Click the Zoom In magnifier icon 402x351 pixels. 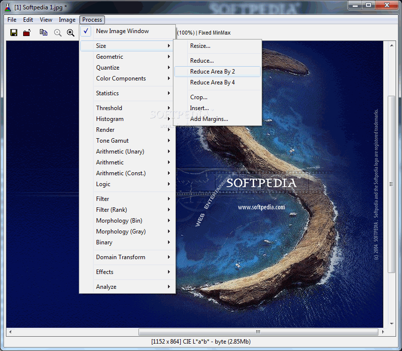point(70,33)
